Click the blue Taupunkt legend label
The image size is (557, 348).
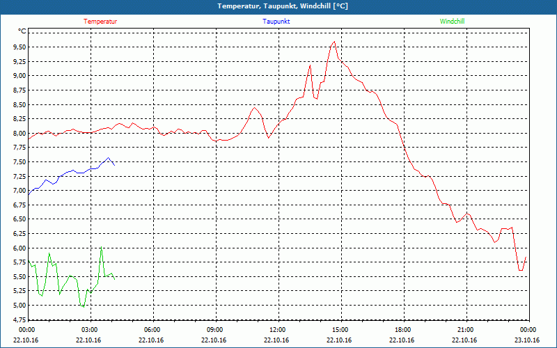(x=276, y=22)
